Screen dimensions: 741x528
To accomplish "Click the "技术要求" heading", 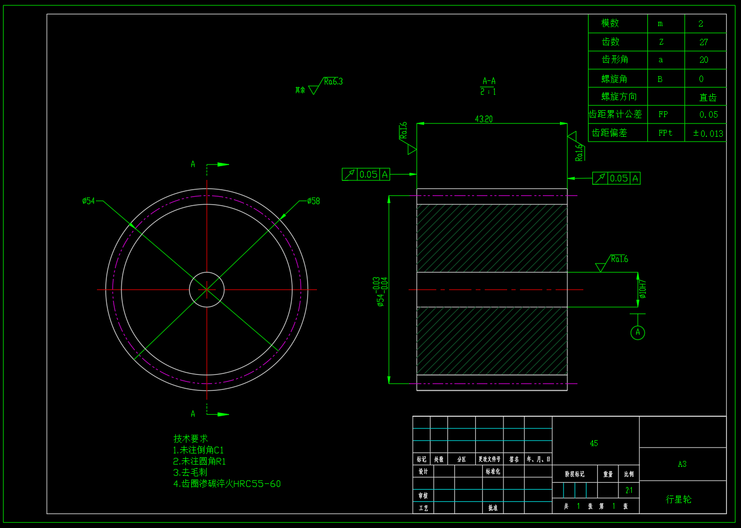I will 191,439.
